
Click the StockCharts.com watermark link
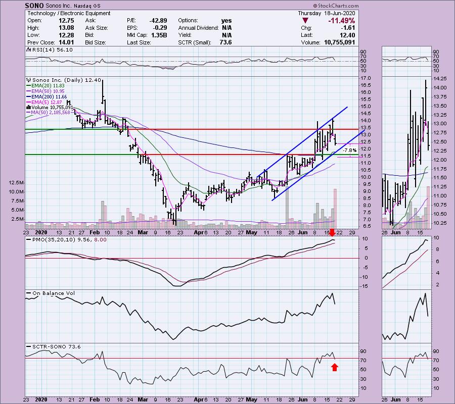[x=336, y=6]
